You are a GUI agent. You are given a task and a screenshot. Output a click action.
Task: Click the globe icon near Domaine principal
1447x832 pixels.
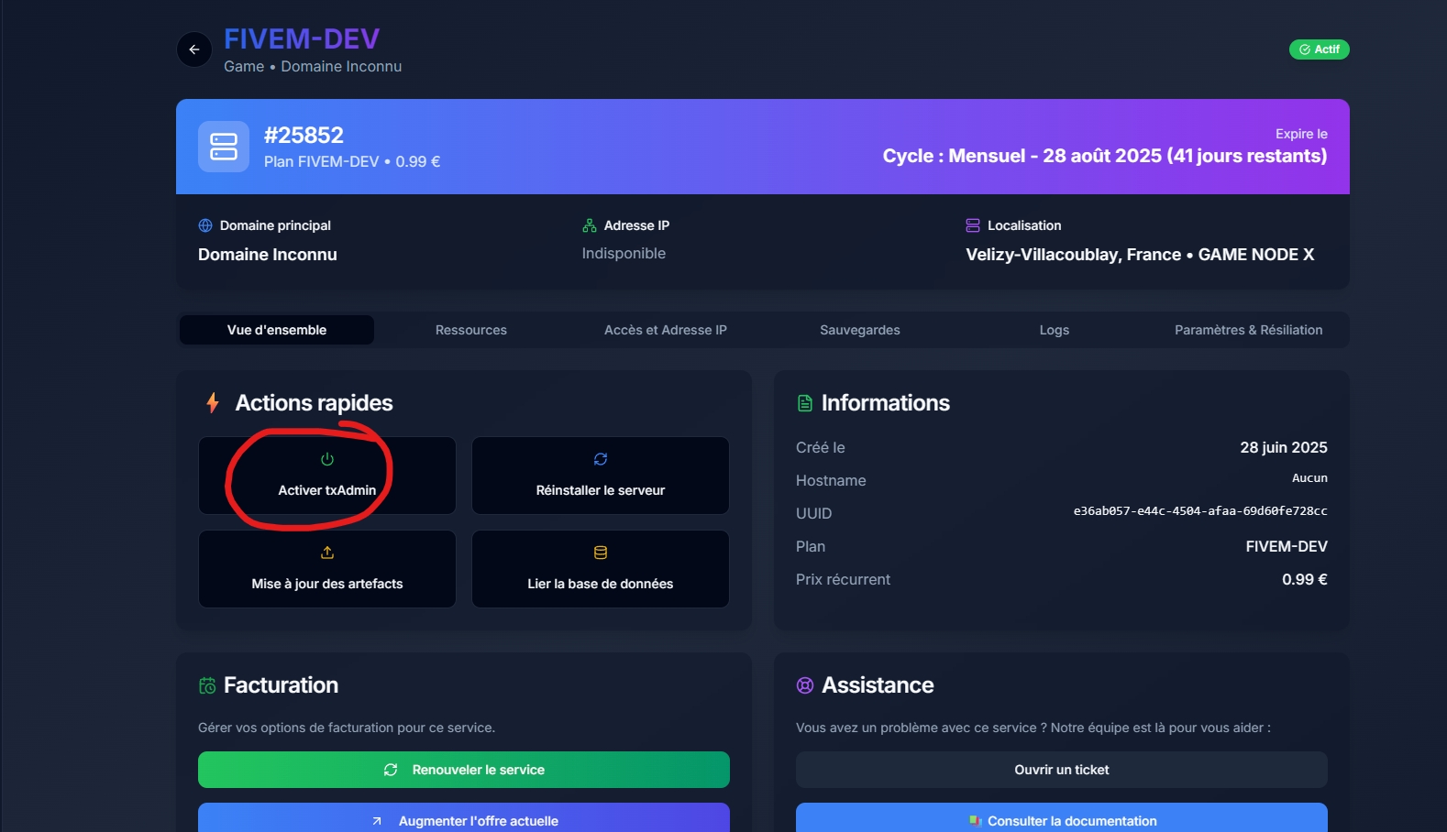click(x=205, y=225)
